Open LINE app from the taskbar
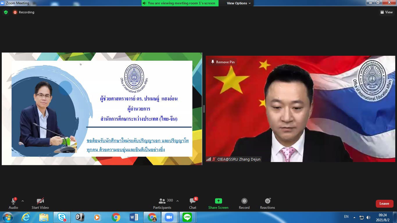The image size is (397, 223). pyautogui.click(x=187, y=217)
